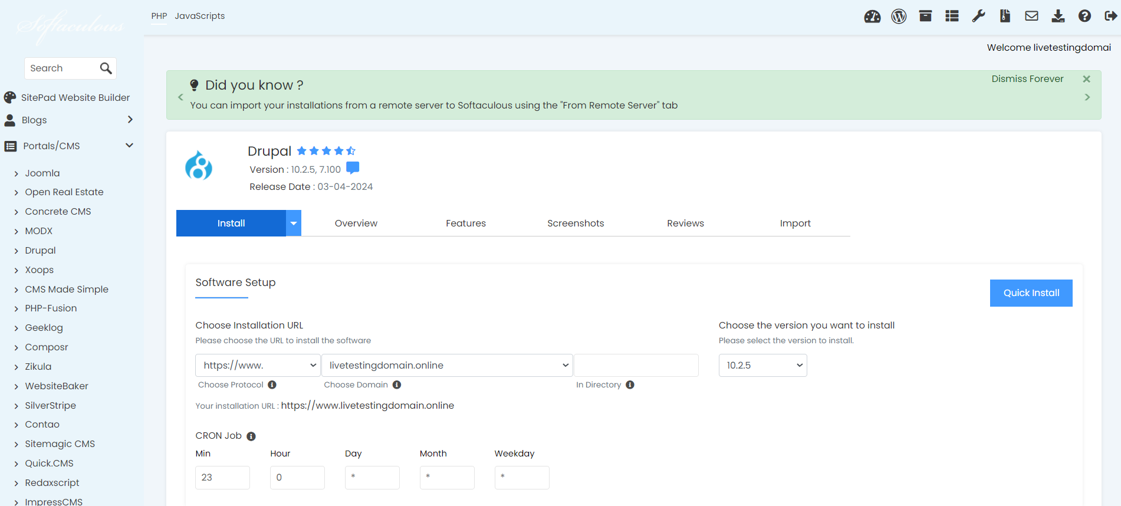Select Geeklog in the sidebar

(x=44, y=328)
